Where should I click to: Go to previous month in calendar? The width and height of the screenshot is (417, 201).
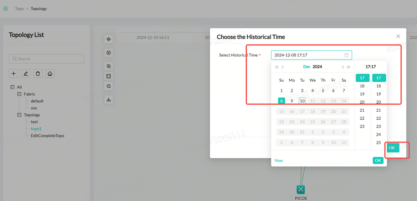(x=283, y=67)
